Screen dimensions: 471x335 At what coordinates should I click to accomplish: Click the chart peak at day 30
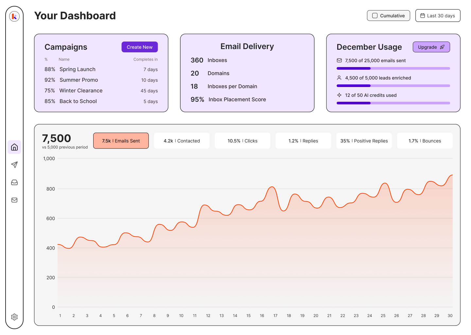pos(452,175)
